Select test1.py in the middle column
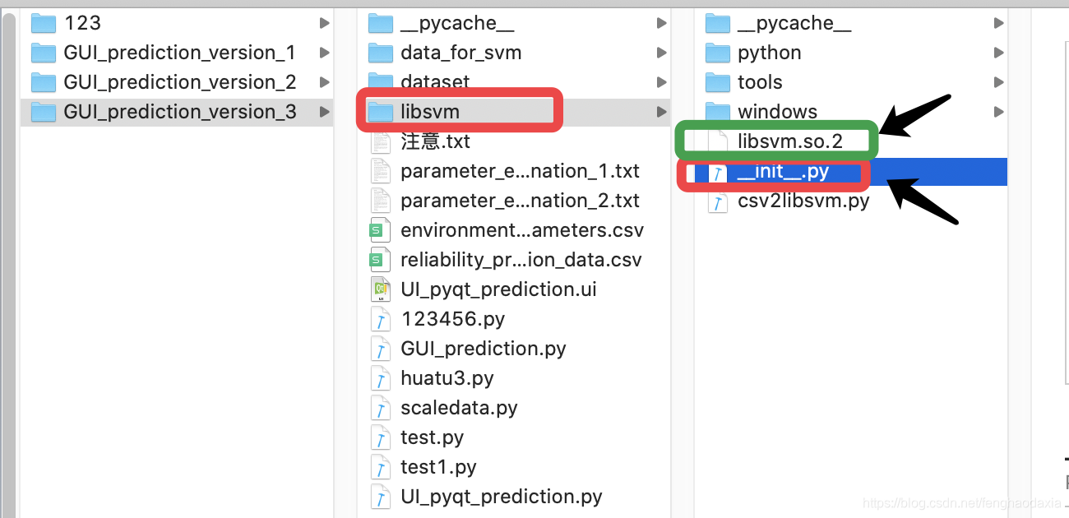1069x518 pixels. click(432, 466)
